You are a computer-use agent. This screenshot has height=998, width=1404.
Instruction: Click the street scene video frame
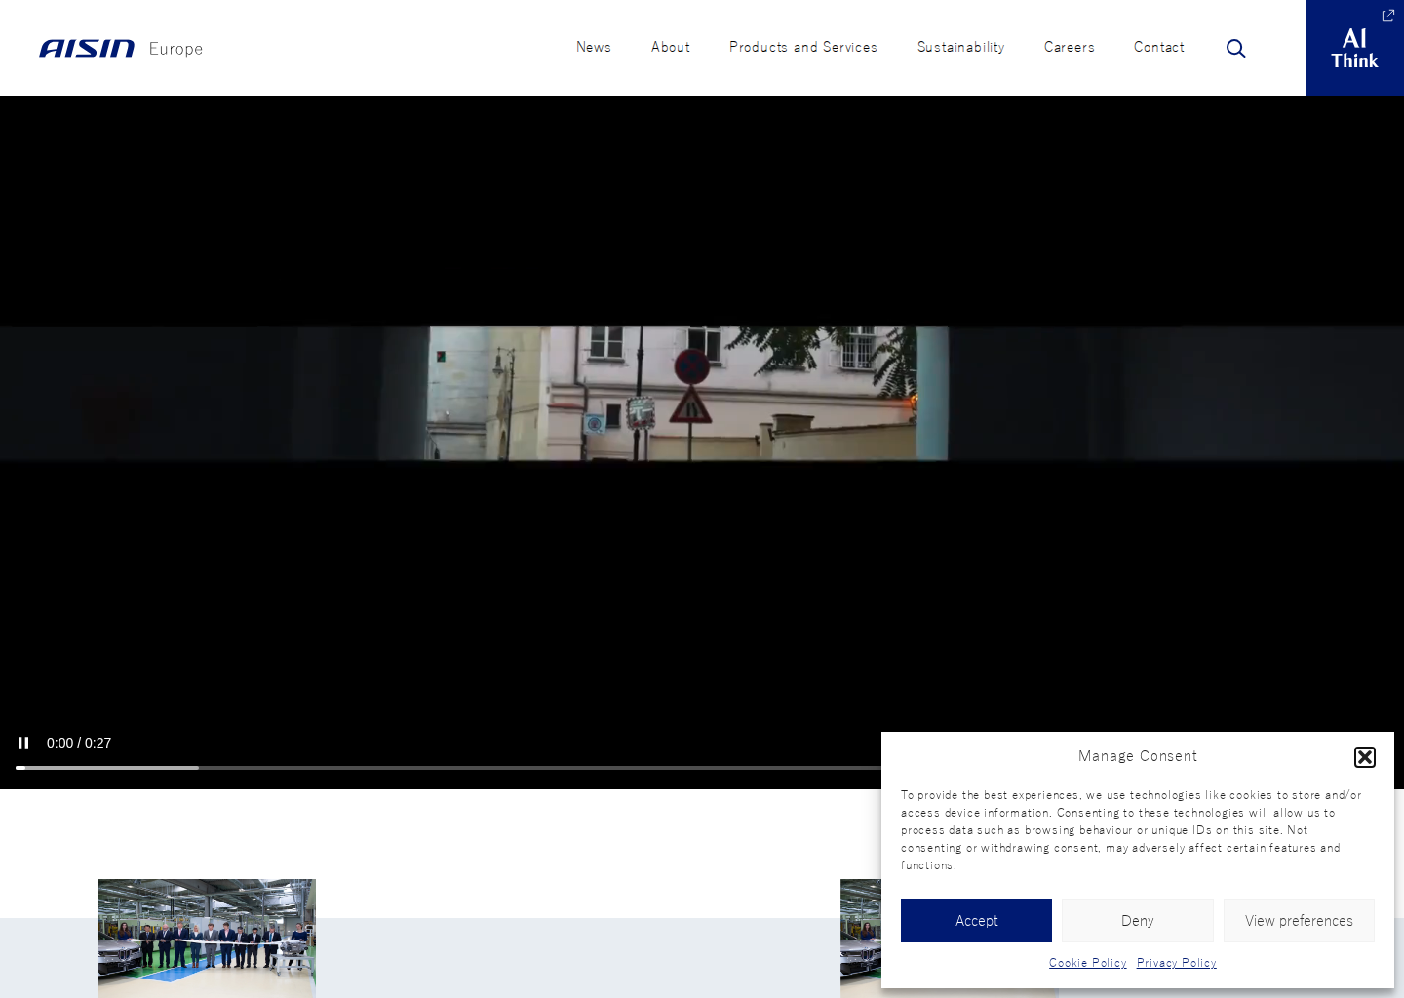pyautogui.click(x=702, y=393)
